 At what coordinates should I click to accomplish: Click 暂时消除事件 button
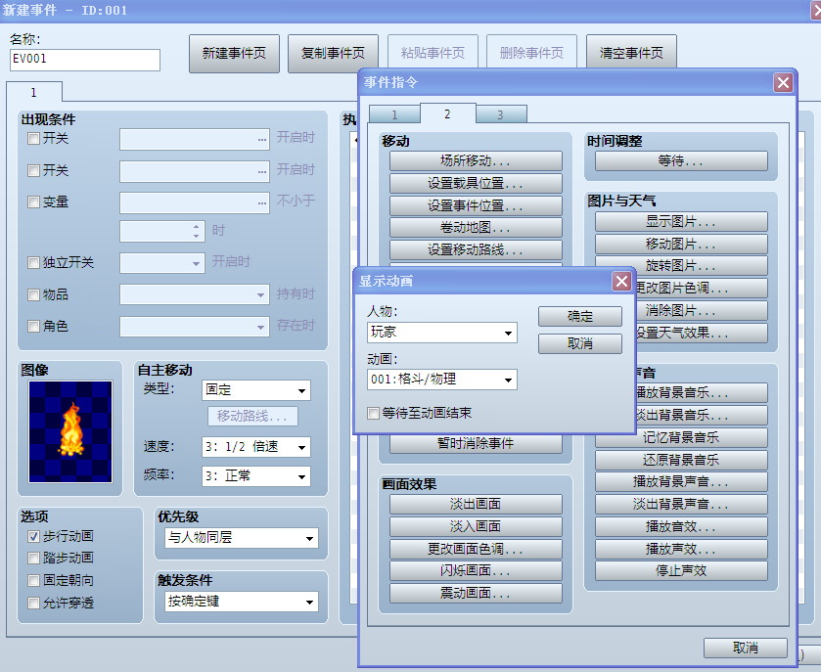(476, 444)
